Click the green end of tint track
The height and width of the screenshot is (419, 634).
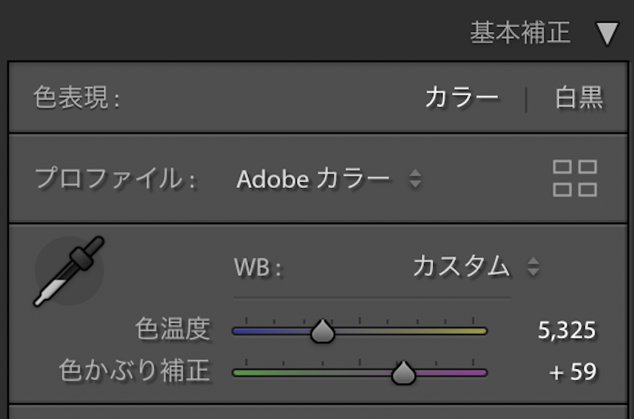click(x=244, y=373)
